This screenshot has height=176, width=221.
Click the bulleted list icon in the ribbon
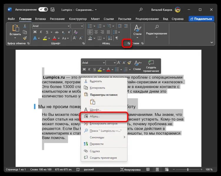(90, 26)
